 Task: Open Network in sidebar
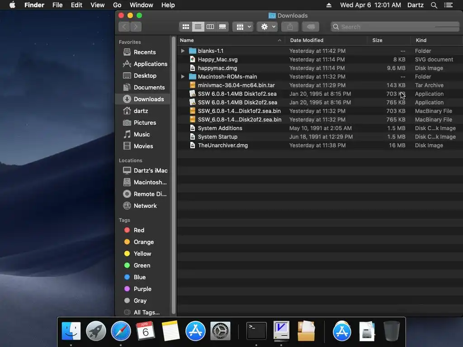pyautogui.click(x=143, y=206)
